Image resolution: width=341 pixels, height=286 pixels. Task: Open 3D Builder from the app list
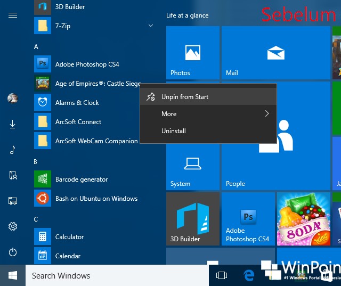click(x=94, y=7)
